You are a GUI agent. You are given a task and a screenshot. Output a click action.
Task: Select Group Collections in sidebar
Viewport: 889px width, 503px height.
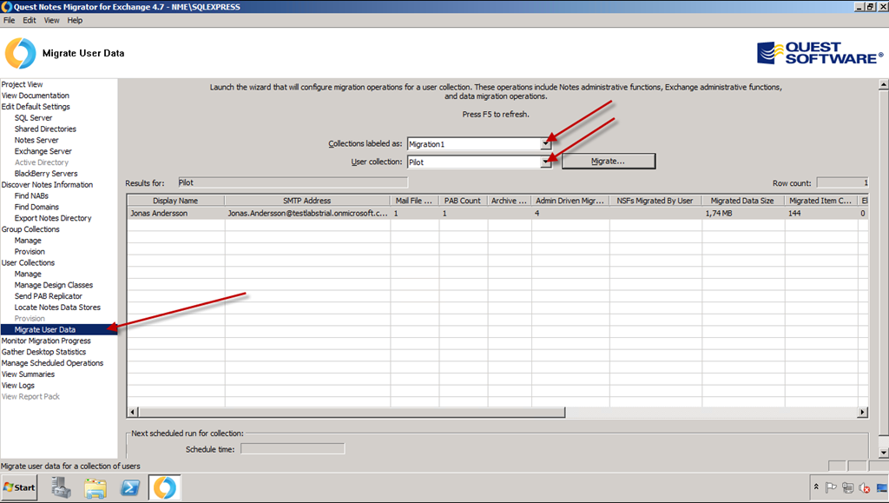[x=30, y=229]
